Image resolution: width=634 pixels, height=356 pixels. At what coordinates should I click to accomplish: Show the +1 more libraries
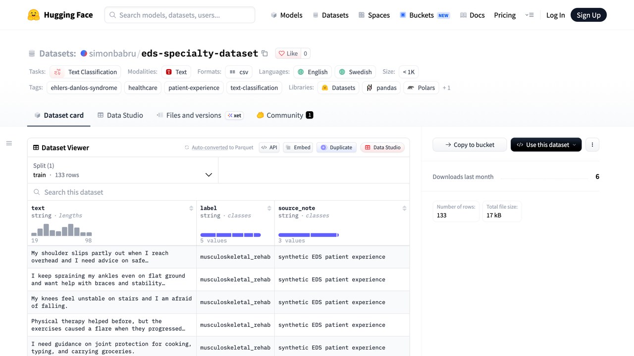click(446, 88)
